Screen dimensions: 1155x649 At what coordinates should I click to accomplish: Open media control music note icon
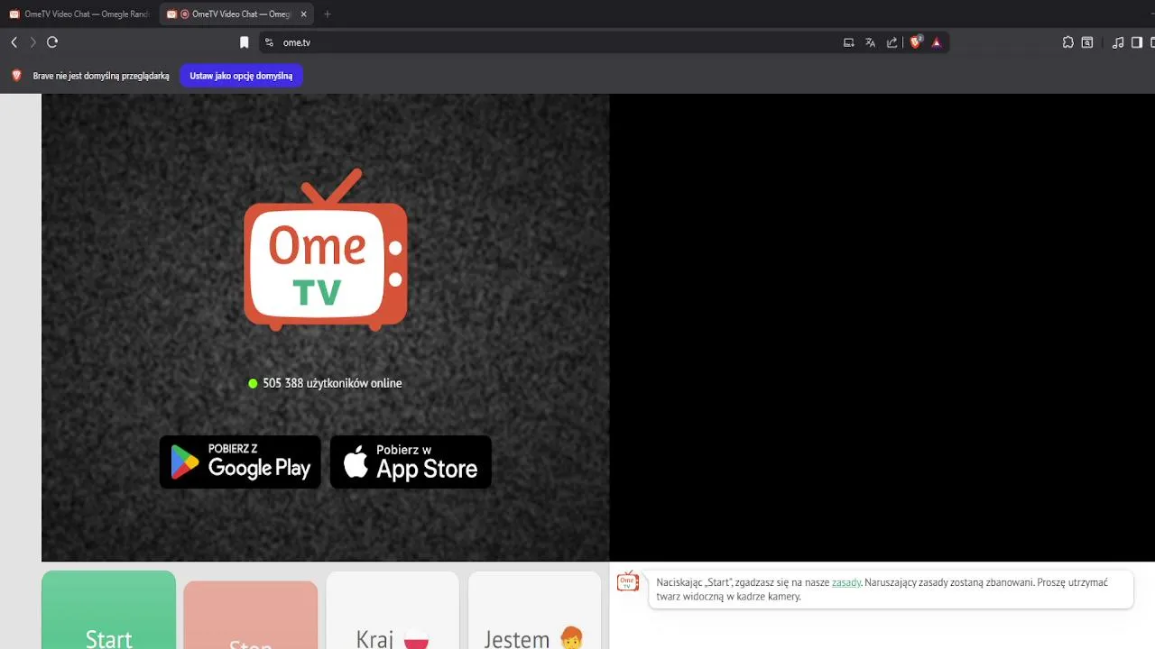tap(1118, 42)
